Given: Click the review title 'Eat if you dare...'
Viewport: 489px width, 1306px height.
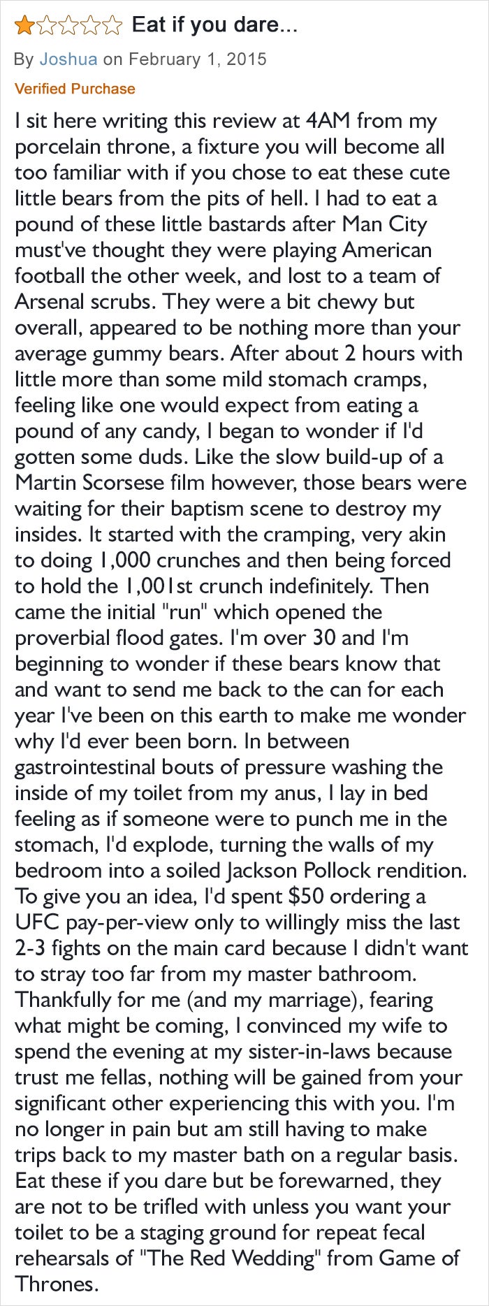Looking at the screenshot, I should [x=214, y=26].
